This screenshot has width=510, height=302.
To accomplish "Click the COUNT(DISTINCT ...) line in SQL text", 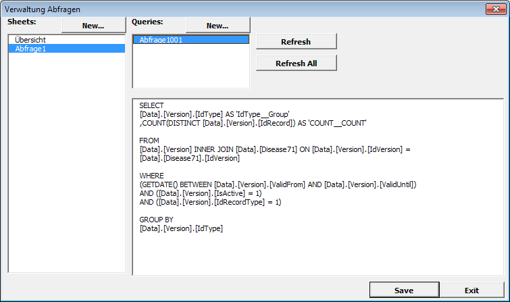I will pyautogui.click(x=252, y=124).
